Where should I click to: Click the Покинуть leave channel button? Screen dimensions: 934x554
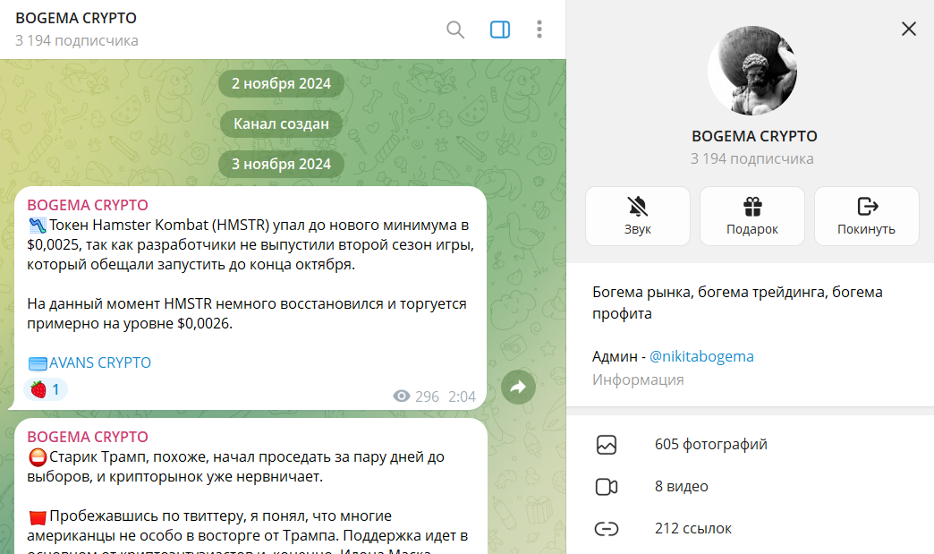point(867,217)
